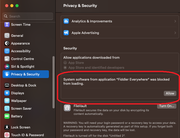
Task: Open Lock Screen settings pane
Action: click(20, 127)
